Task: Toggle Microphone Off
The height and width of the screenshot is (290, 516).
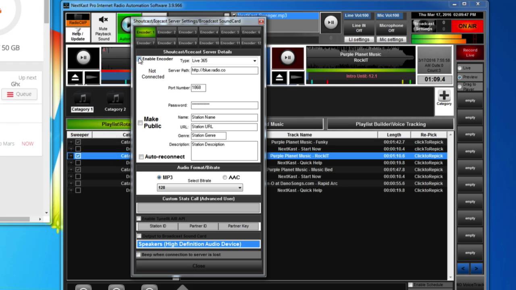Action: (391, 28)
